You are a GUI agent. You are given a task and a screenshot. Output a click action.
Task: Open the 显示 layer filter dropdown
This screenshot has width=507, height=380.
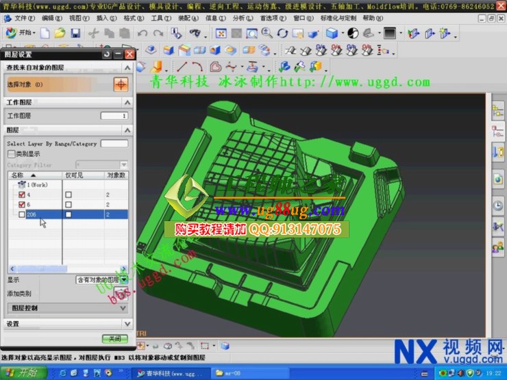click(101, 279)
